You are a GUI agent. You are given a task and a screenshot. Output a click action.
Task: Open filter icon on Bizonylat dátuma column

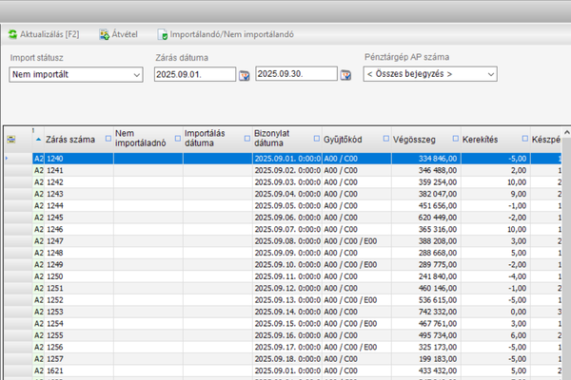[246, 139]
